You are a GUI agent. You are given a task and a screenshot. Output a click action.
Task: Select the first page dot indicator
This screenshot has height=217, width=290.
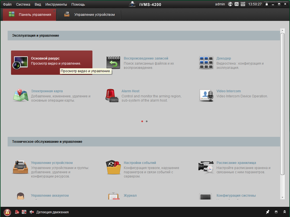(142, 121)
